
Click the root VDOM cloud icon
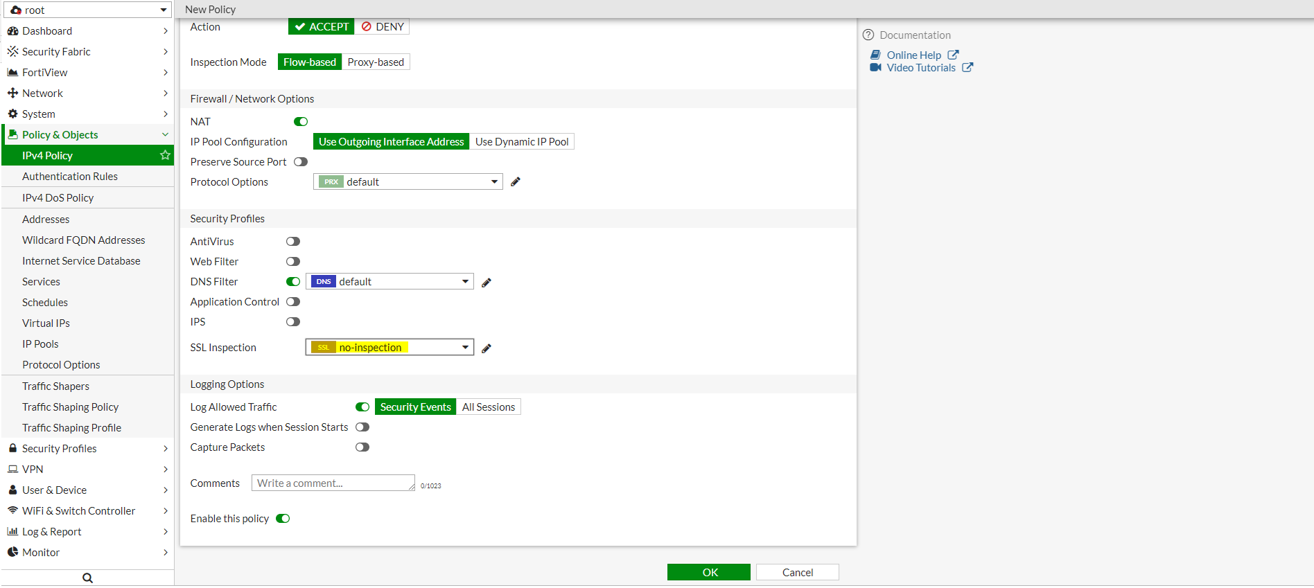[15, 10]
